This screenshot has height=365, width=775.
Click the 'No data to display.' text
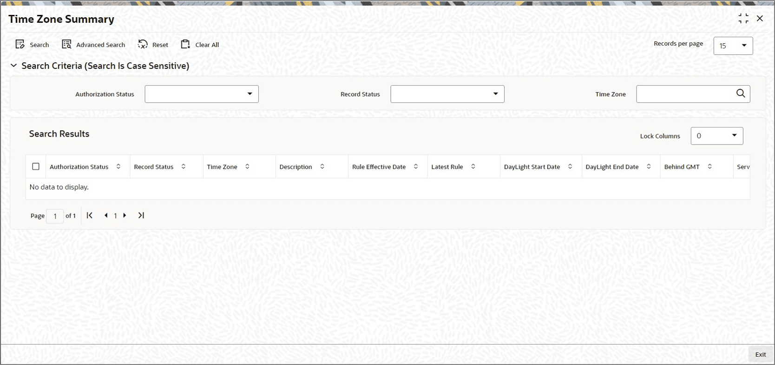59,187
